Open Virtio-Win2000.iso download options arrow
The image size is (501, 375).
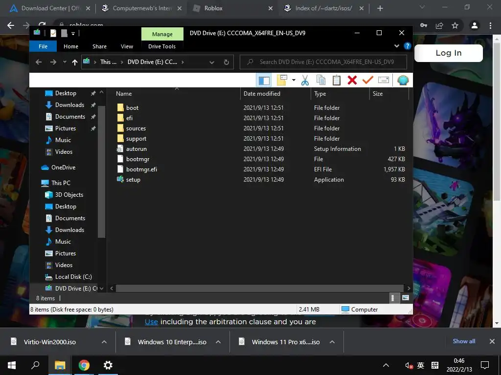click(104, 342)
